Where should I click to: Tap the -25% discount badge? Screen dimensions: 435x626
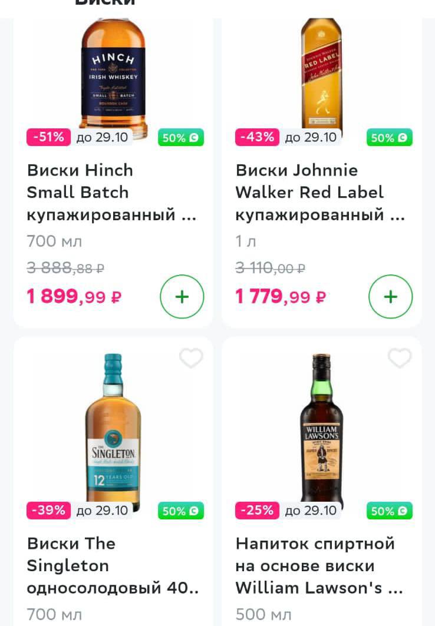click(x=257, y=510)
